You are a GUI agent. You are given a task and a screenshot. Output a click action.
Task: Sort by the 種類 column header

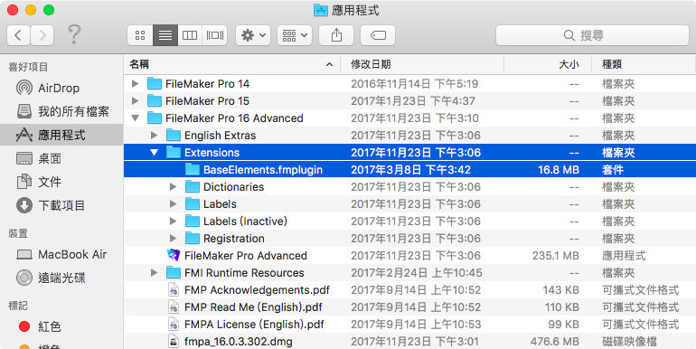point(644,64)
